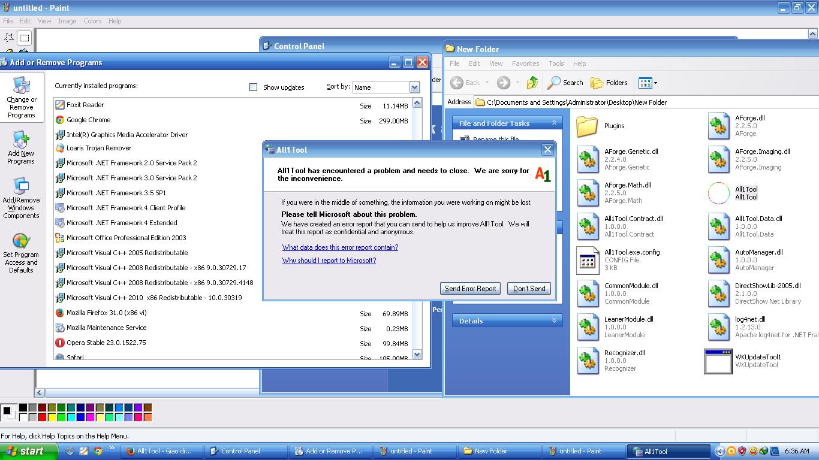Open 'Why should I report to Microsoft?' link
Viewport: 819px width, 460px height.
329,261
